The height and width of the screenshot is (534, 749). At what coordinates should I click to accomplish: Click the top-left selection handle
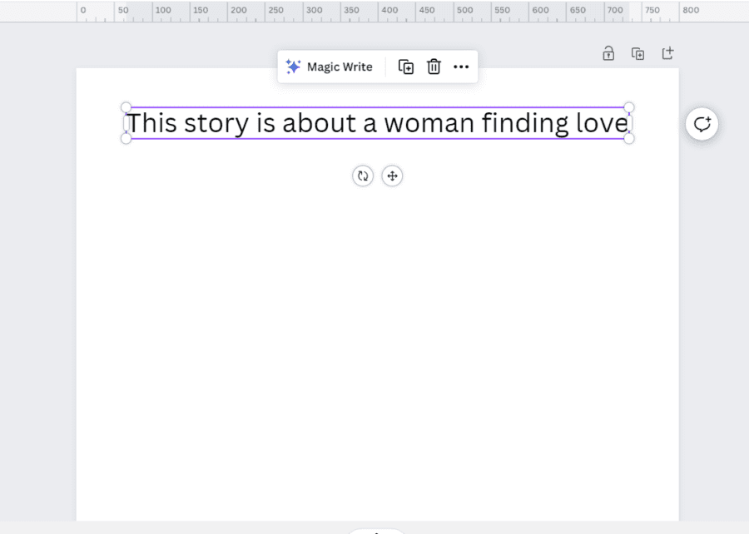point(126,107)
